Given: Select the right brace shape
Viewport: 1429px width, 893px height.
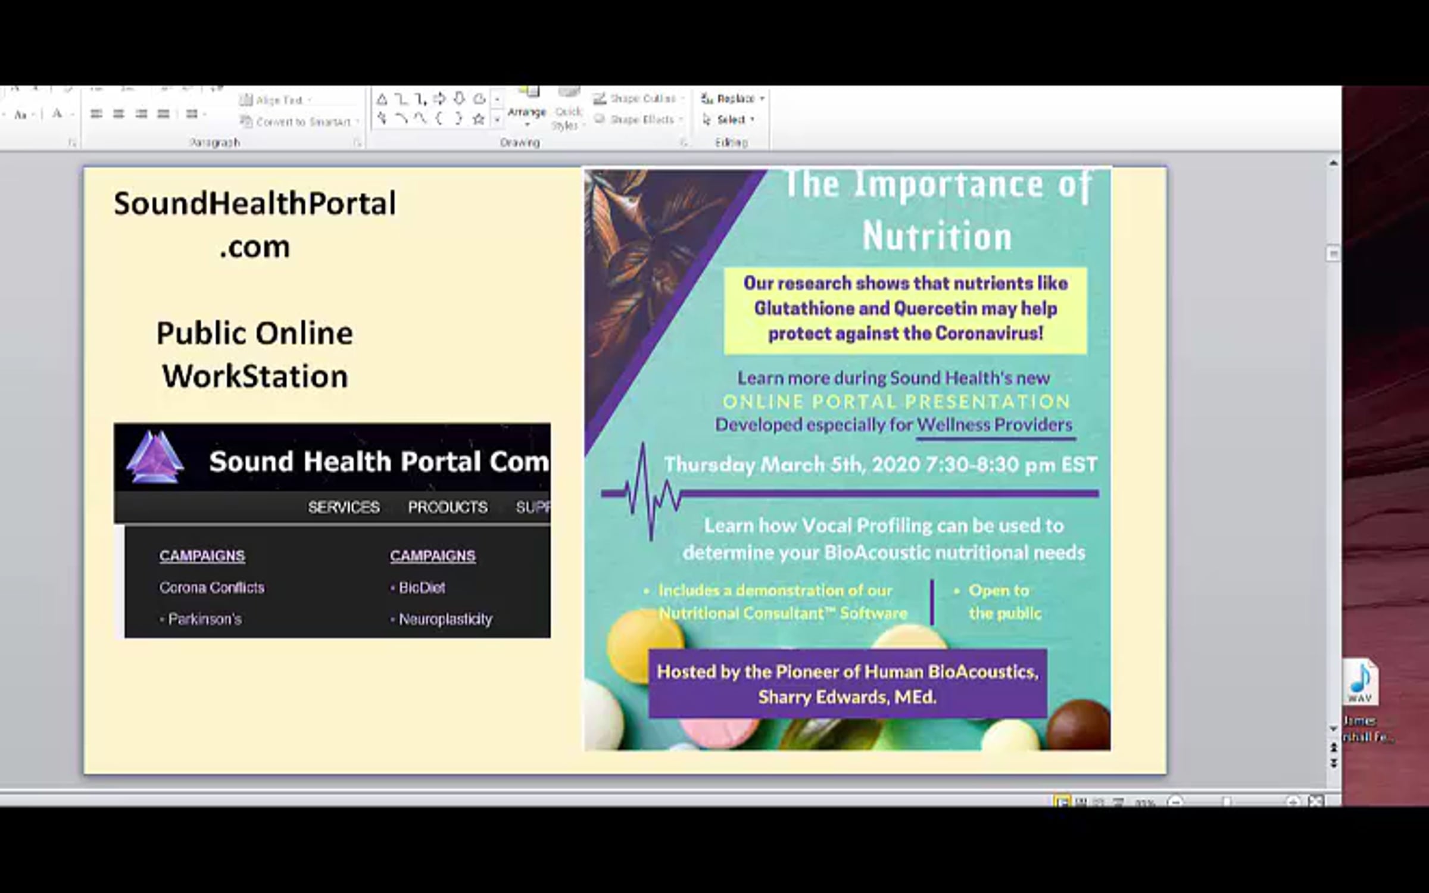Looking at the screenshot, I should point(459,119).
